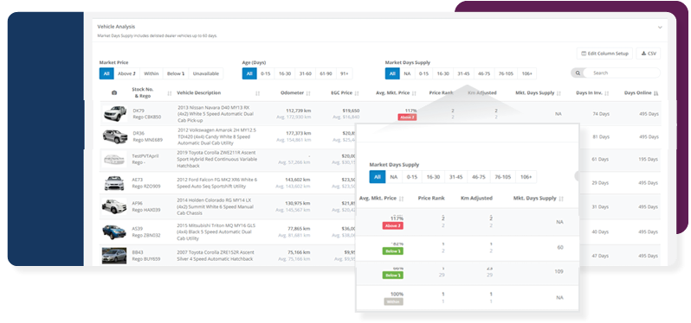The height and width of the screenshot is (323, 691).
Task: Sort Mkt. Days Supply in zoomed popup
Action: [x=560, y=199]
